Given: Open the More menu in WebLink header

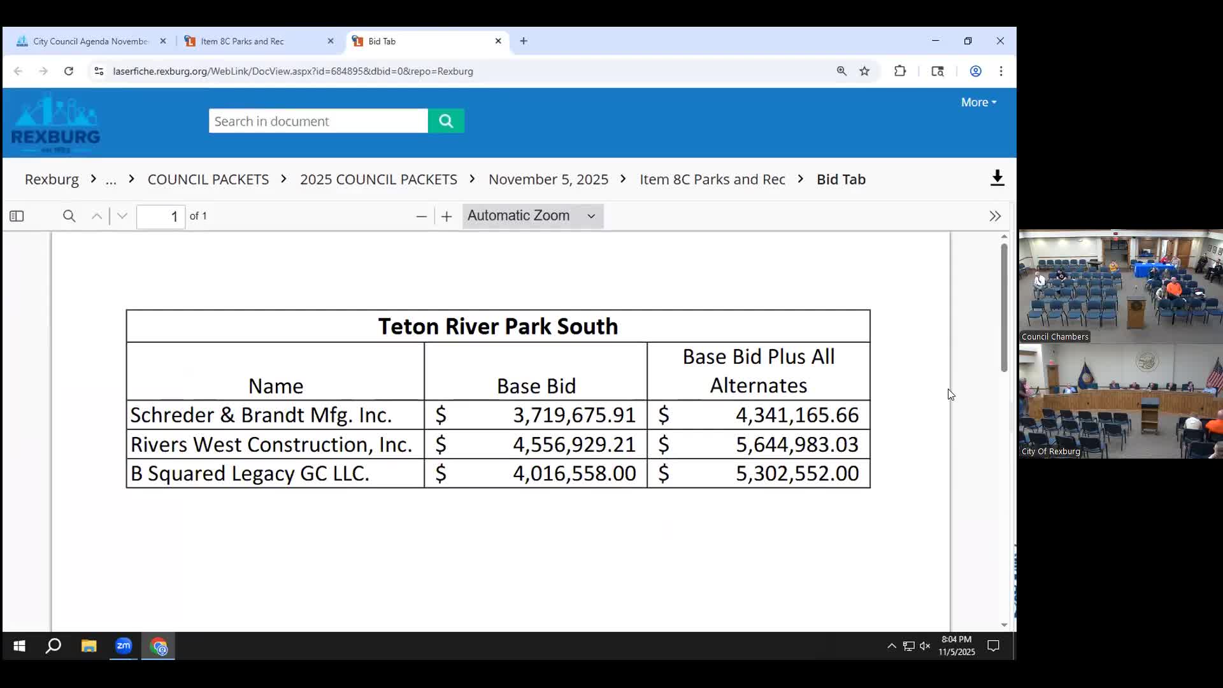Looking at the screenshot, I should 978,101.
